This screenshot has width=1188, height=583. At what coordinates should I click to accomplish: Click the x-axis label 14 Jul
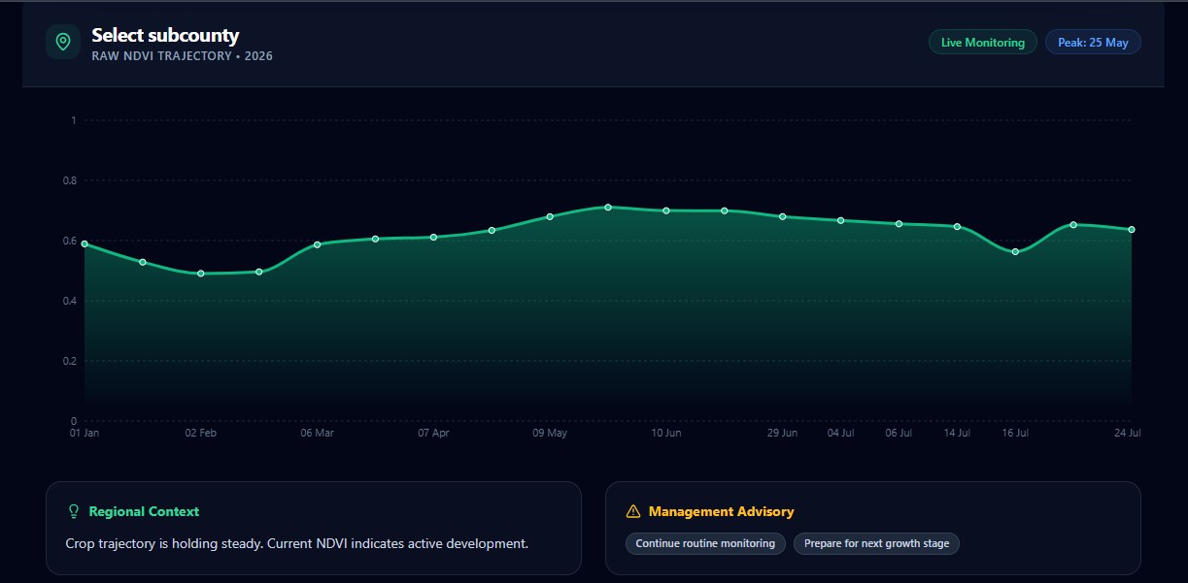coord(958,434)
